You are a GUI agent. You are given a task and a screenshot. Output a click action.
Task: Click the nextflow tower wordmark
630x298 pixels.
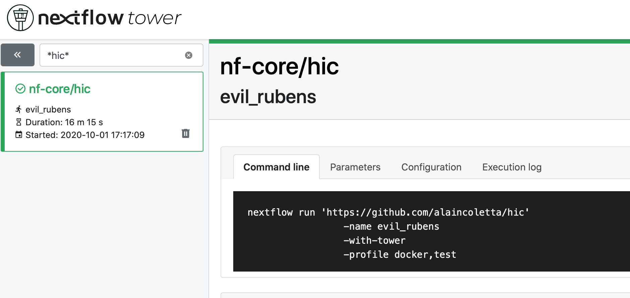(x=110, y=18)
